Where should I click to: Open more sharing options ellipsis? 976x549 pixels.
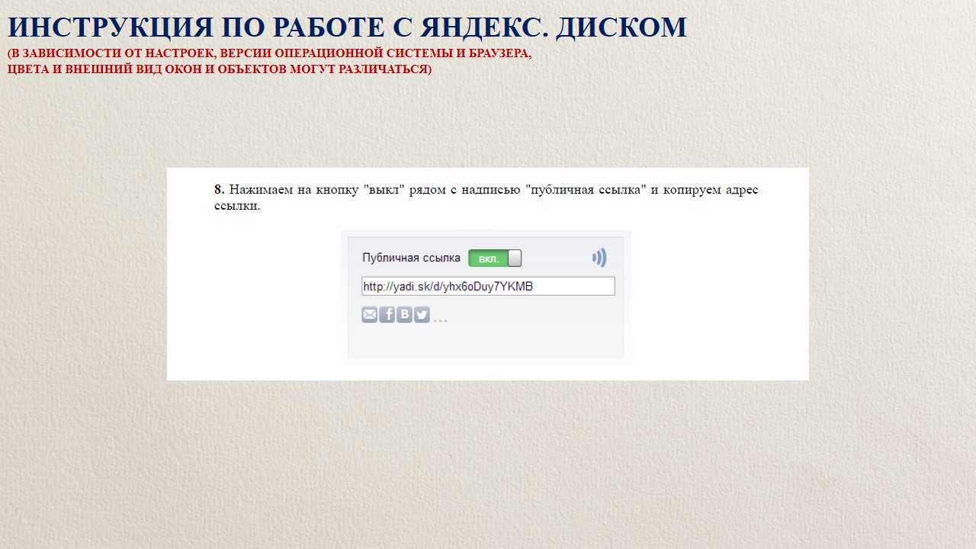(440, 319)
